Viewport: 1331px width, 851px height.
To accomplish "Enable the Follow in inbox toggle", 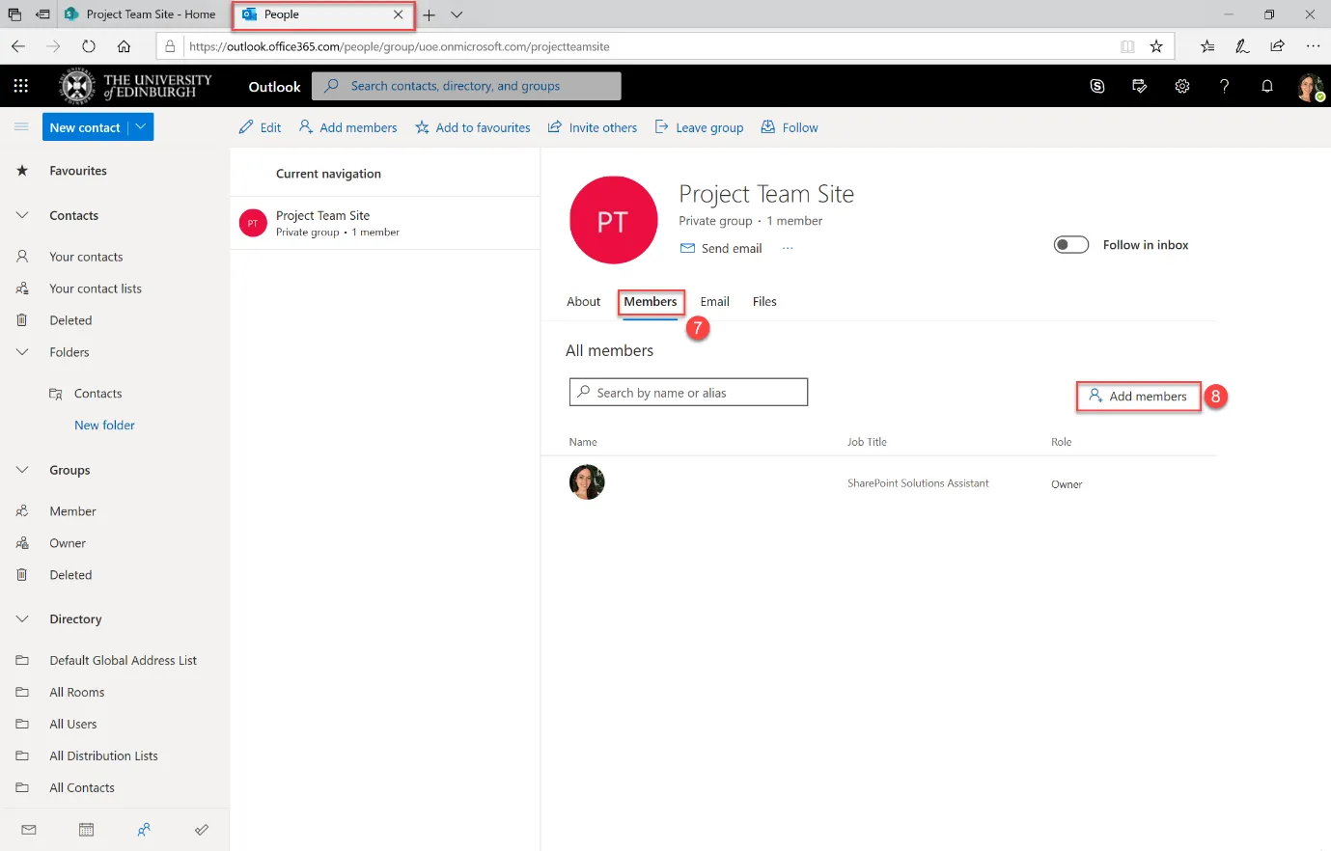I will [x=1070, y=244].
